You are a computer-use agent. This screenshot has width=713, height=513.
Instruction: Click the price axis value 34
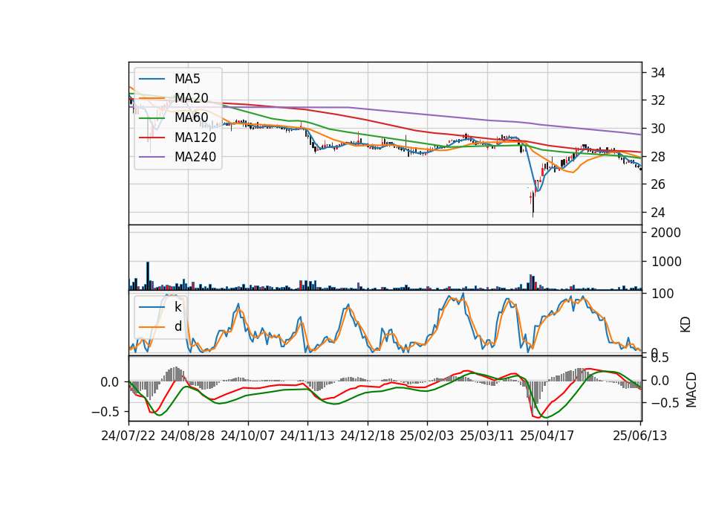pyautogui.click(x=658, y=73)
